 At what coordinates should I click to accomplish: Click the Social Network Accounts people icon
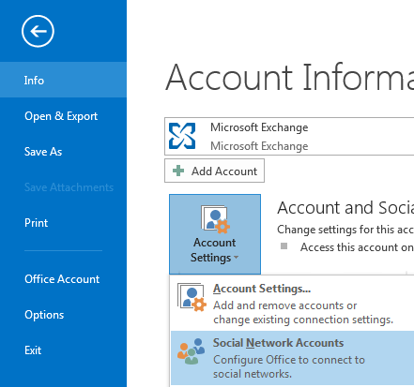(x=192, y=351)
